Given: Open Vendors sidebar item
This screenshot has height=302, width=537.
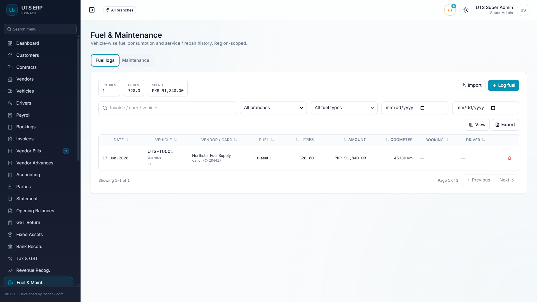Looking at the screenshot, I should tap(39, 79).
